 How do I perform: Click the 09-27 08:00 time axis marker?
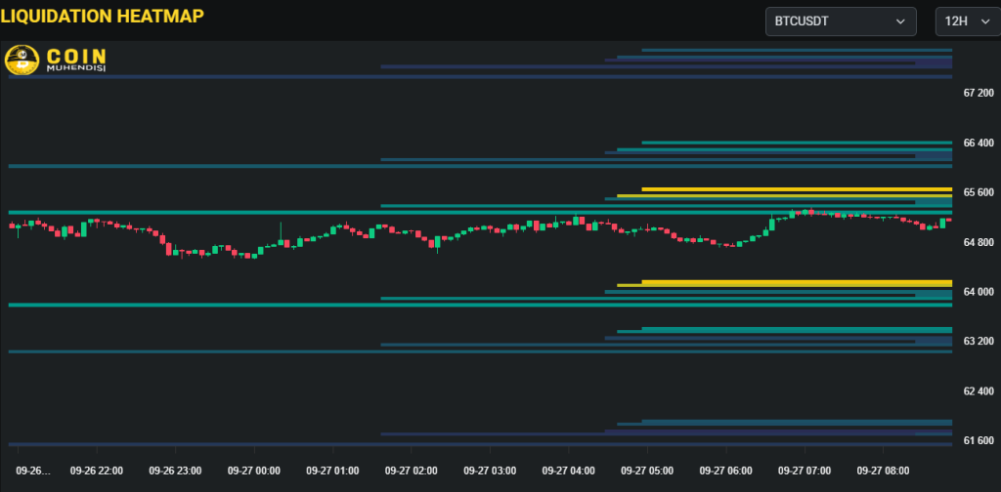coord(883,471)
